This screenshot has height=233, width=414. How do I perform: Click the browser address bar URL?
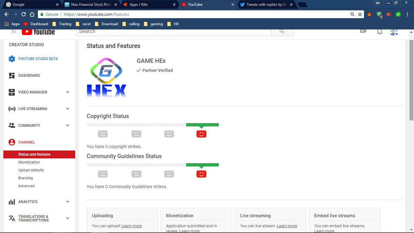point(96,14)
